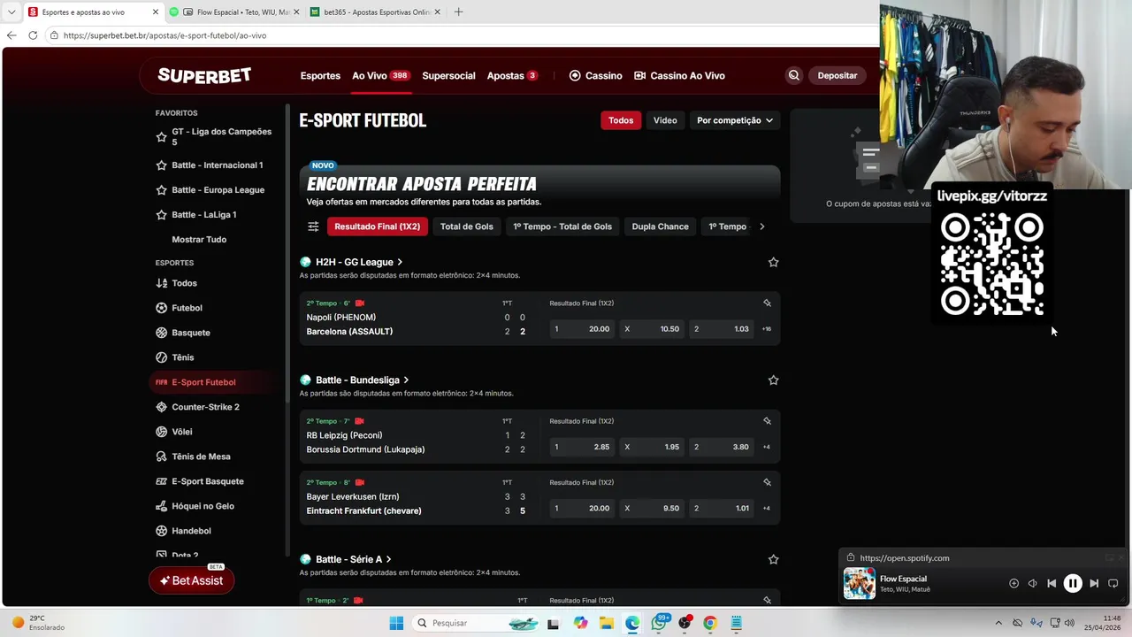Go to previous track in Spotify popup

1052,583
